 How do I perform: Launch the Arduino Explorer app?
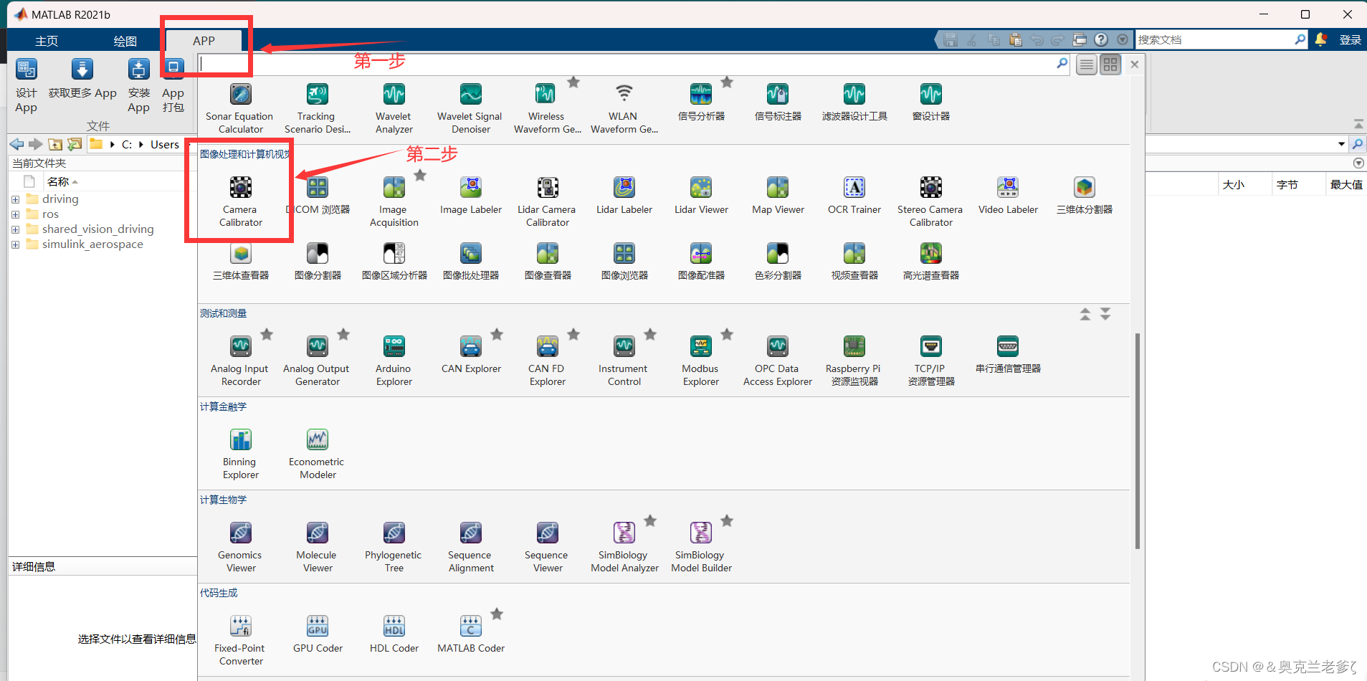(x=394, y=361)
